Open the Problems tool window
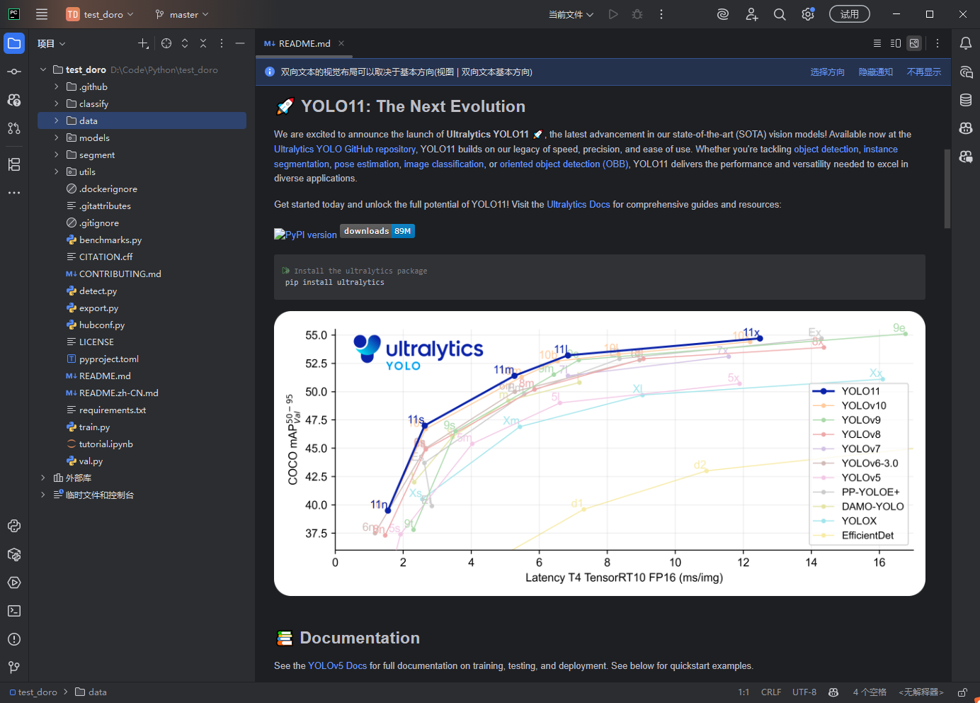Viewport: 980px width, 703px height. [x=14, y=639]
